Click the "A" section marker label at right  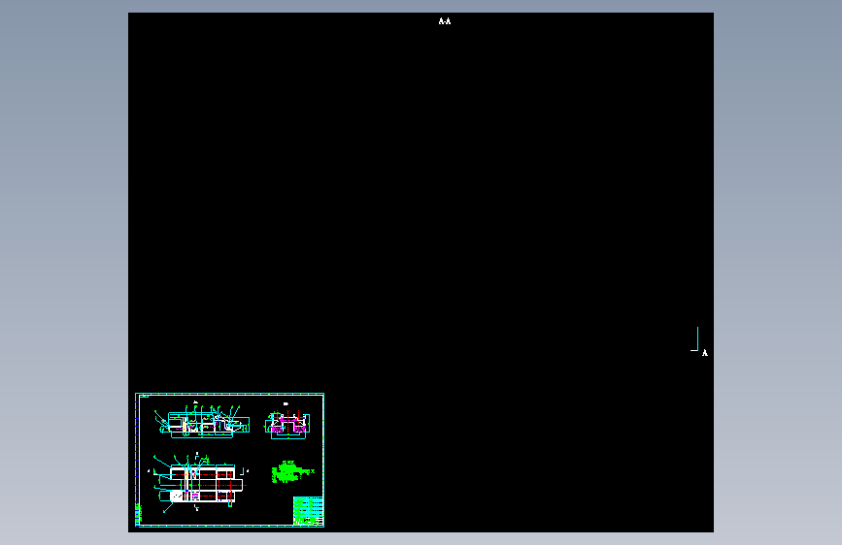[x=705, y=352]
